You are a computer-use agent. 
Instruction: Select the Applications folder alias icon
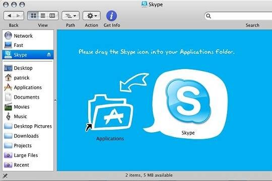pos(110,113)
